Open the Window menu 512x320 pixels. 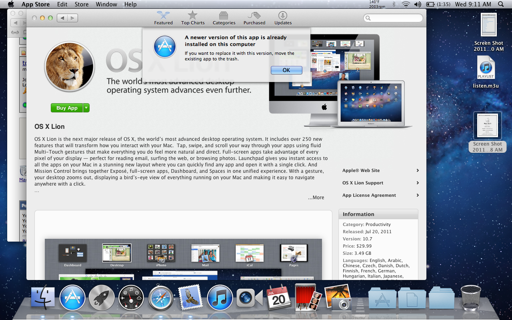(x=106, y=4)
